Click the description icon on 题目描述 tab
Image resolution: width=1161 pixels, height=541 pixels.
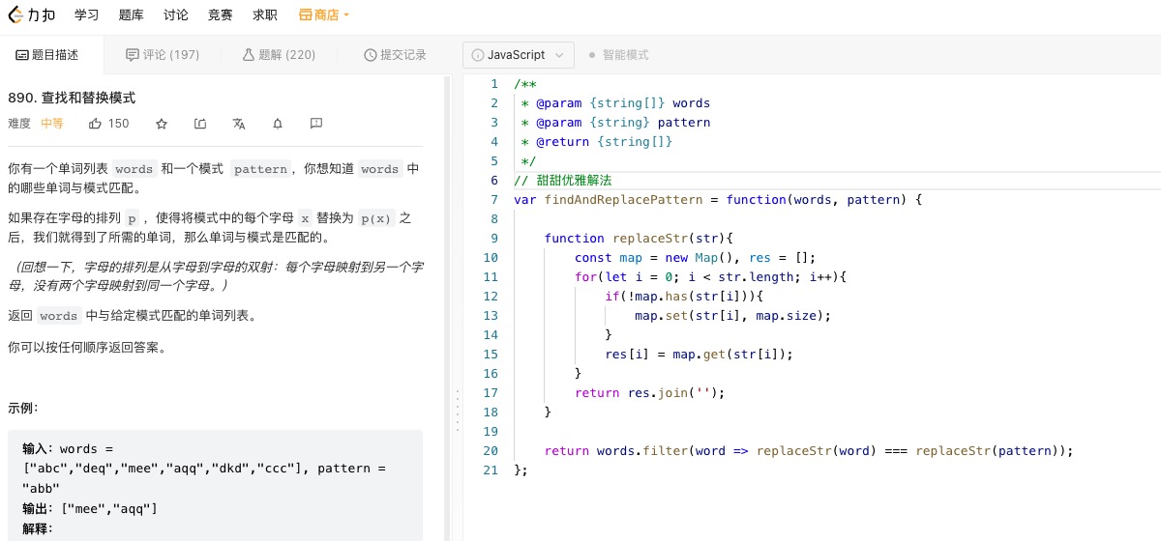pyautogui.click(x=22, y=55)
